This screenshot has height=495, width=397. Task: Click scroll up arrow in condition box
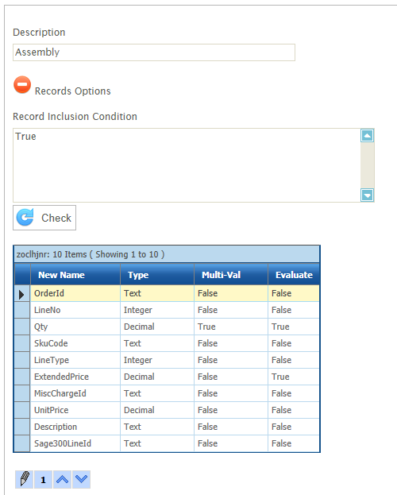pyautogui.click(x=368, y=135)
